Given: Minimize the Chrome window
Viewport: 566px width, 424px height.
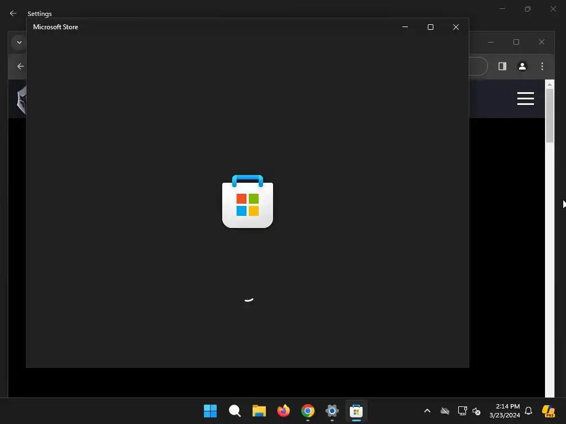Looking at the screenshot, I should pyautogui.click(x=491, y=42).
